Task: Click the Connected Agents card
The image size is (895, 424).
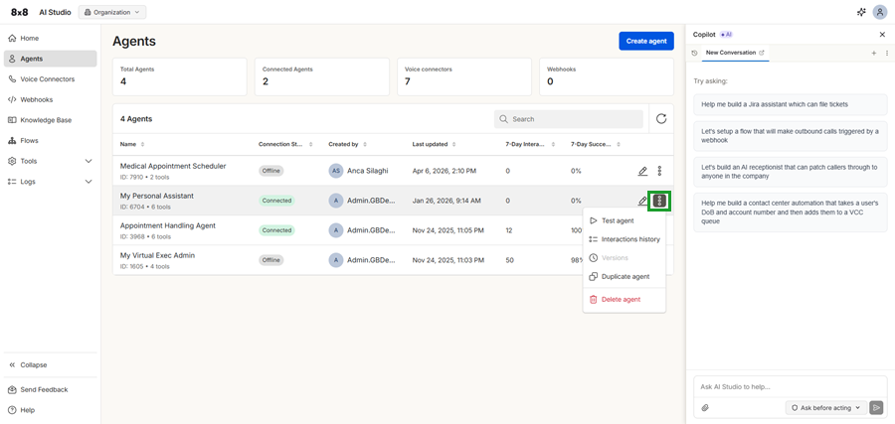Action: [322, 76]
